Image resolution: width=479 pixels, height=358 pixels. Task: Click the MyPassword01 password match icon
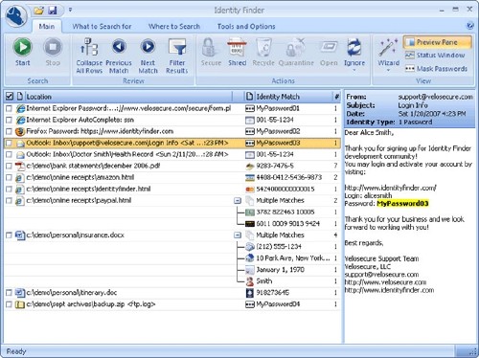(x=249, y=108)
